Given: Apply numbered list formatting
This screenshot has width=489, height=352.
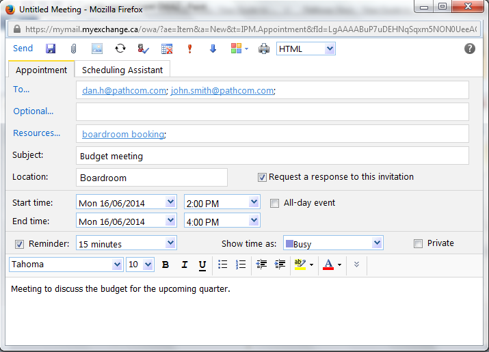Looking at the screenshot, I should click(241, 265).
